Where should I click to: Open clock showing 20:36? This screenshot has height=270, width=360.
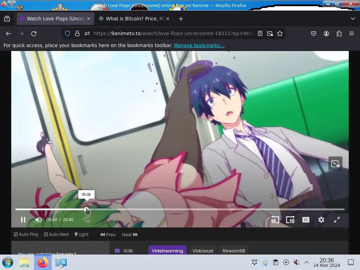point(327,262)
